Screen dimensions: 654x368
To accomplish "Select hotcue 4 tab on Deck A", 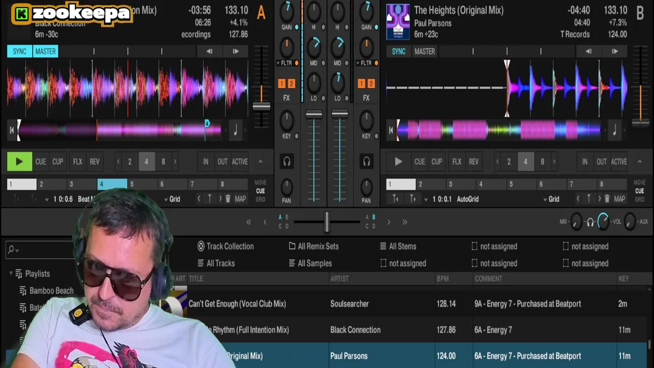I will pyautogui.click(x=112, y=184).
